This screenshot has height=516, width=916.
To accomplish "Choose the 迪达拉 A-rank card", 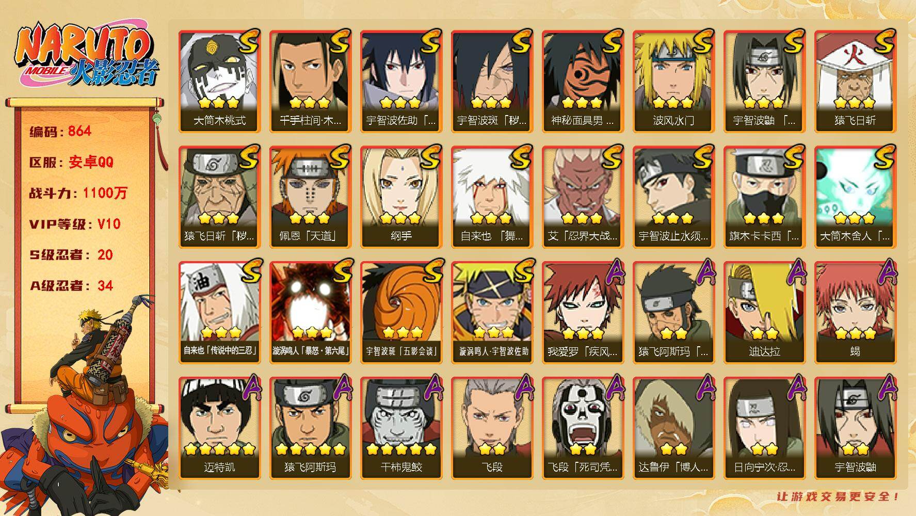I will coord(765,313).
